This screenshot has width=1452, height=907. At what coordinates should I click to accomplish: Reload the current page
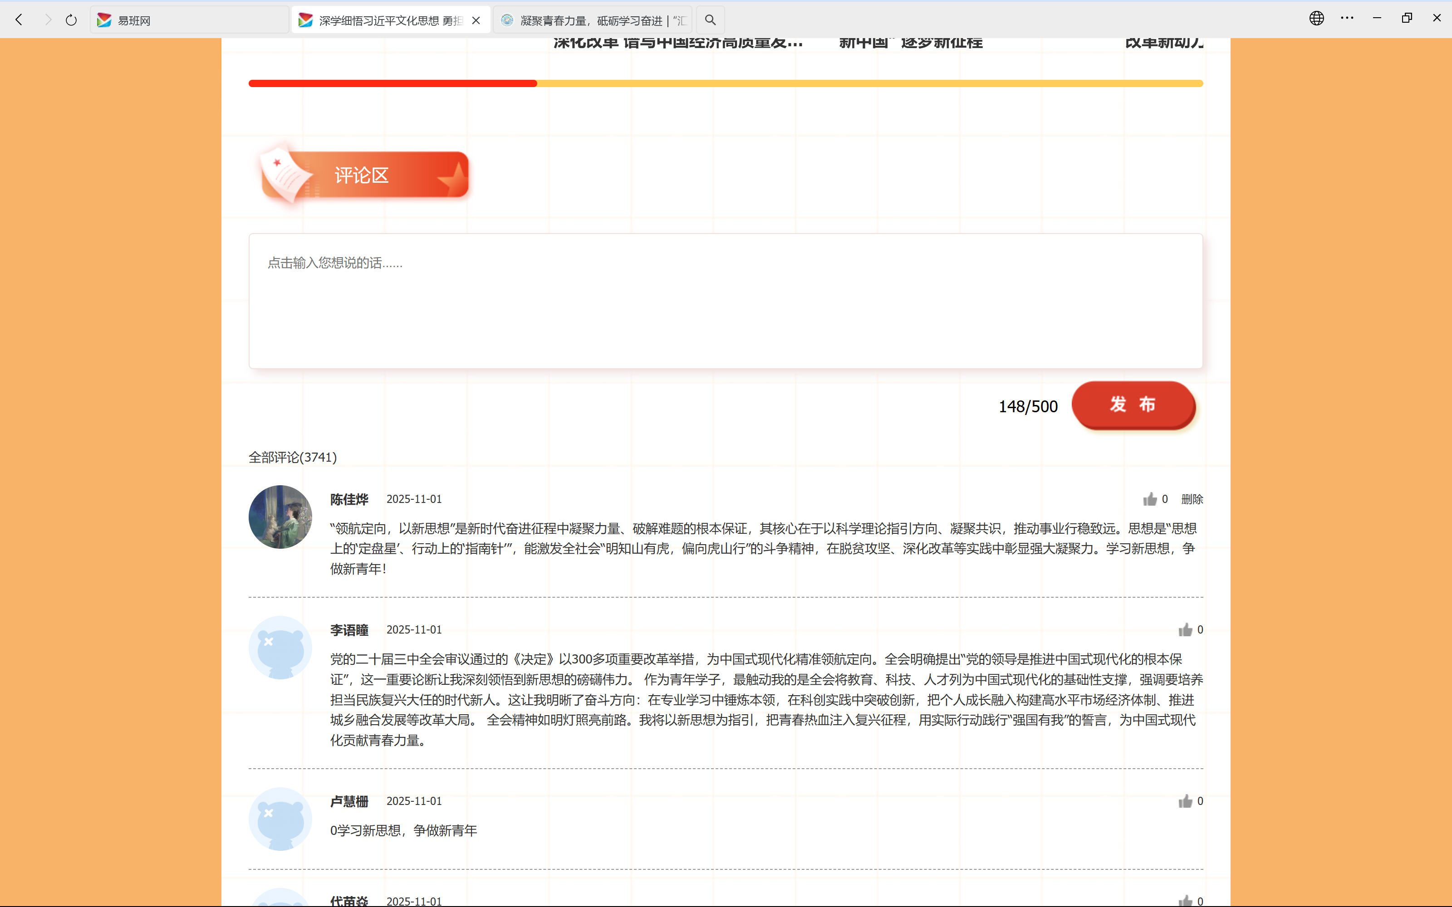tap(71, 20)
